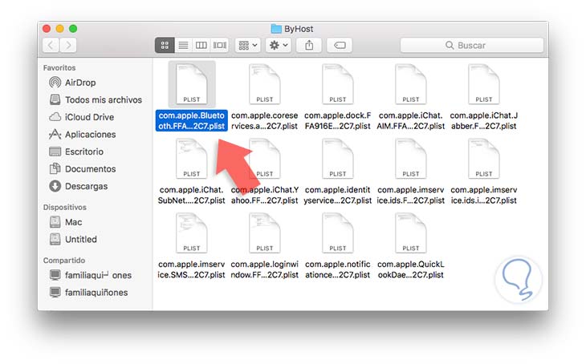
Task: Click the Mac disk icon in sidebar
Action: pos(55,221)
